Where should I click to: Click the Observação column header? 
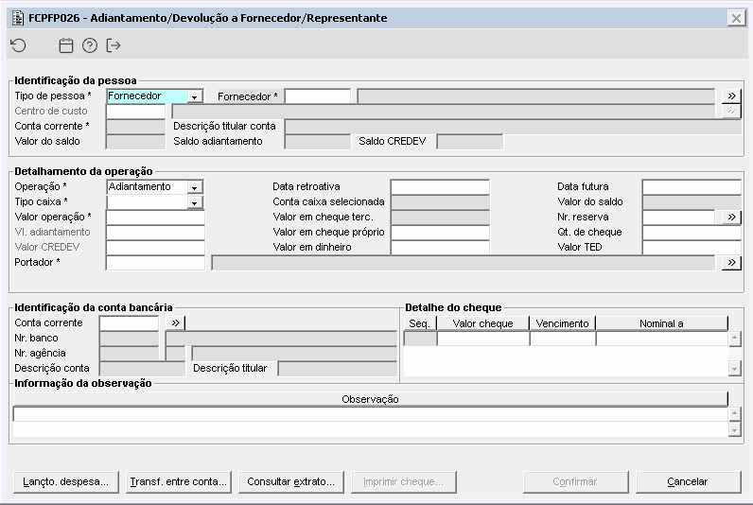[370, 399]
